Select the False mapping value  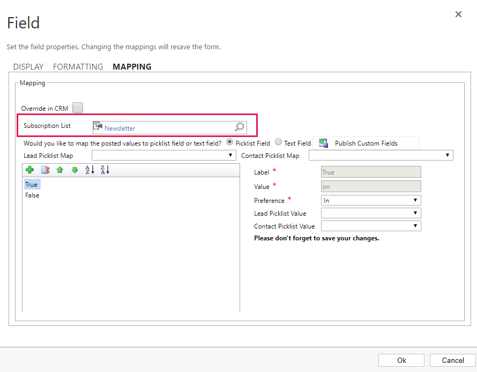pos(32,195)
